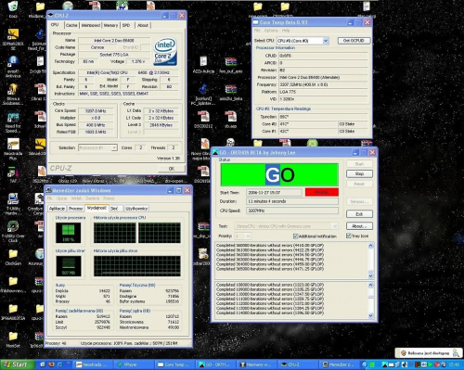464x370 pixels.
Task: Launch Firefox from quick launch bar
Action: click(x=51, y=364)
